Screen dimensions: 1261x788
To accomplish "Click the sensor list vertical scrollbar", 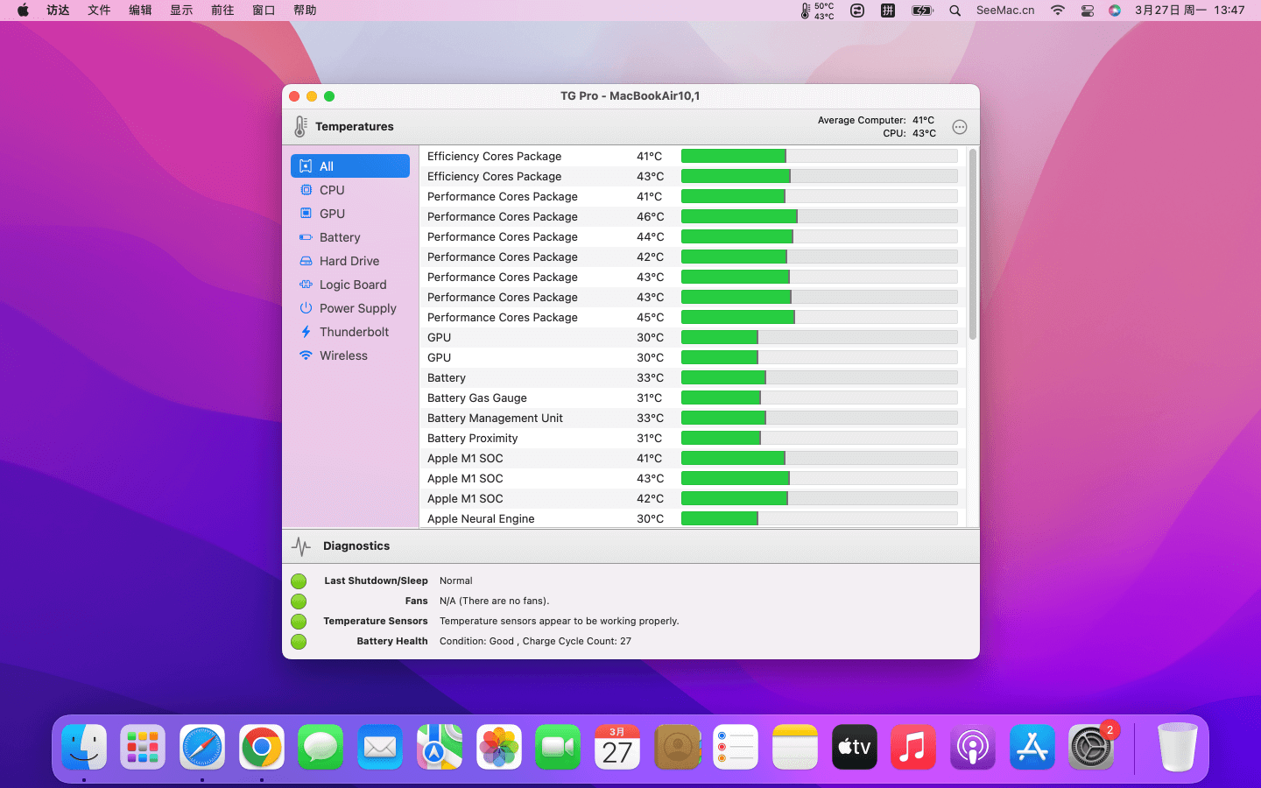I will [973, 244].
